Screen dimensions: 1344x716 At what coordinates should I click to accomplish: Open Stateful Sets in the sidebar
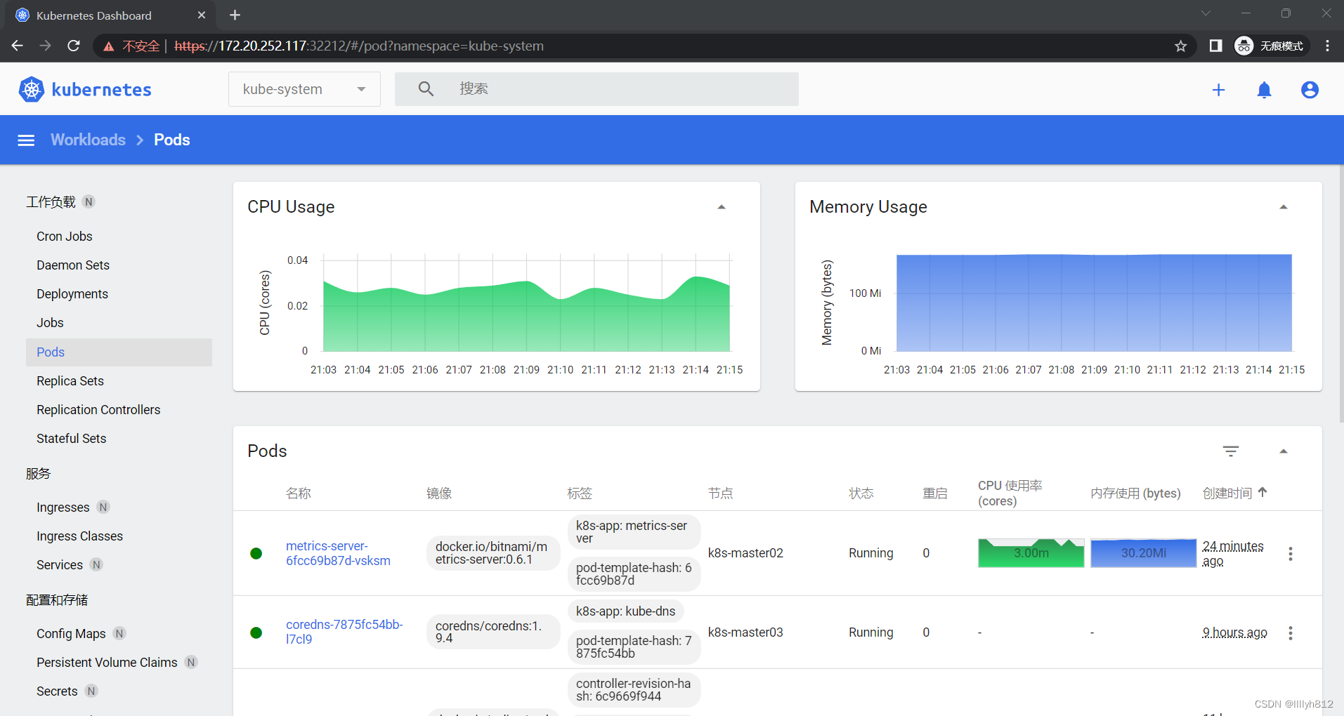pyautogui.click(x=72, y=439)
